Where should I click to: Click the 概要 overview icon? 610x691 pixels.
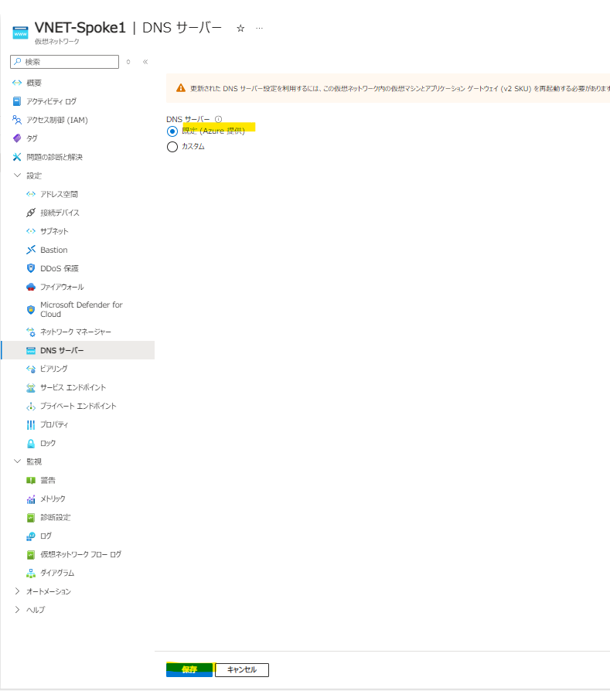tap(17, 83)
